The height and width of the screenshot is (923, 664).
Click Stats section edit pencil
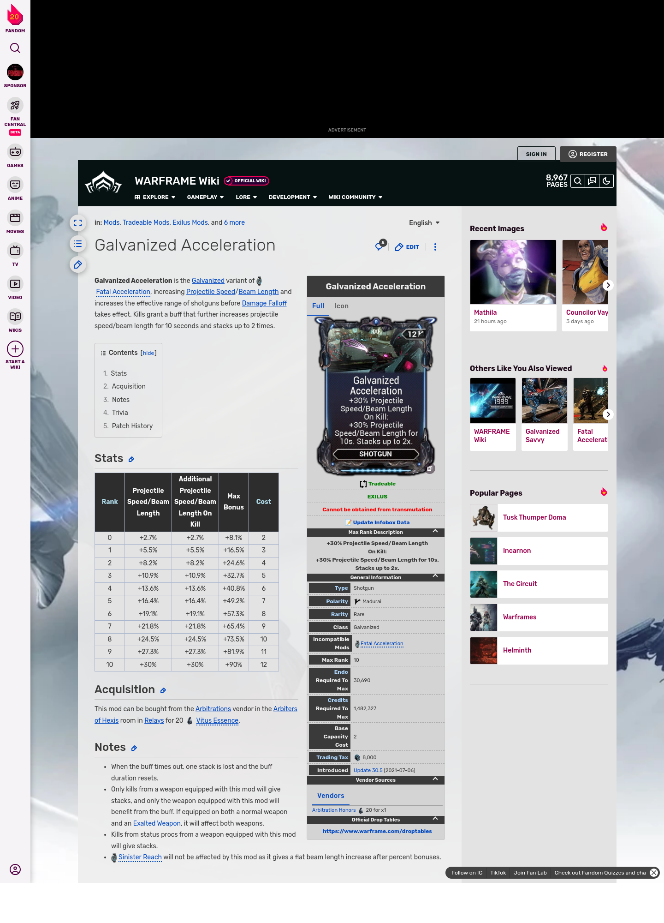pos(131,459)
